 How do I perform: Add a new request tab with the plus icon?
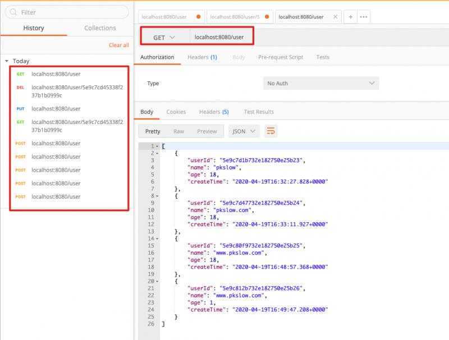[x=350, y=17]
